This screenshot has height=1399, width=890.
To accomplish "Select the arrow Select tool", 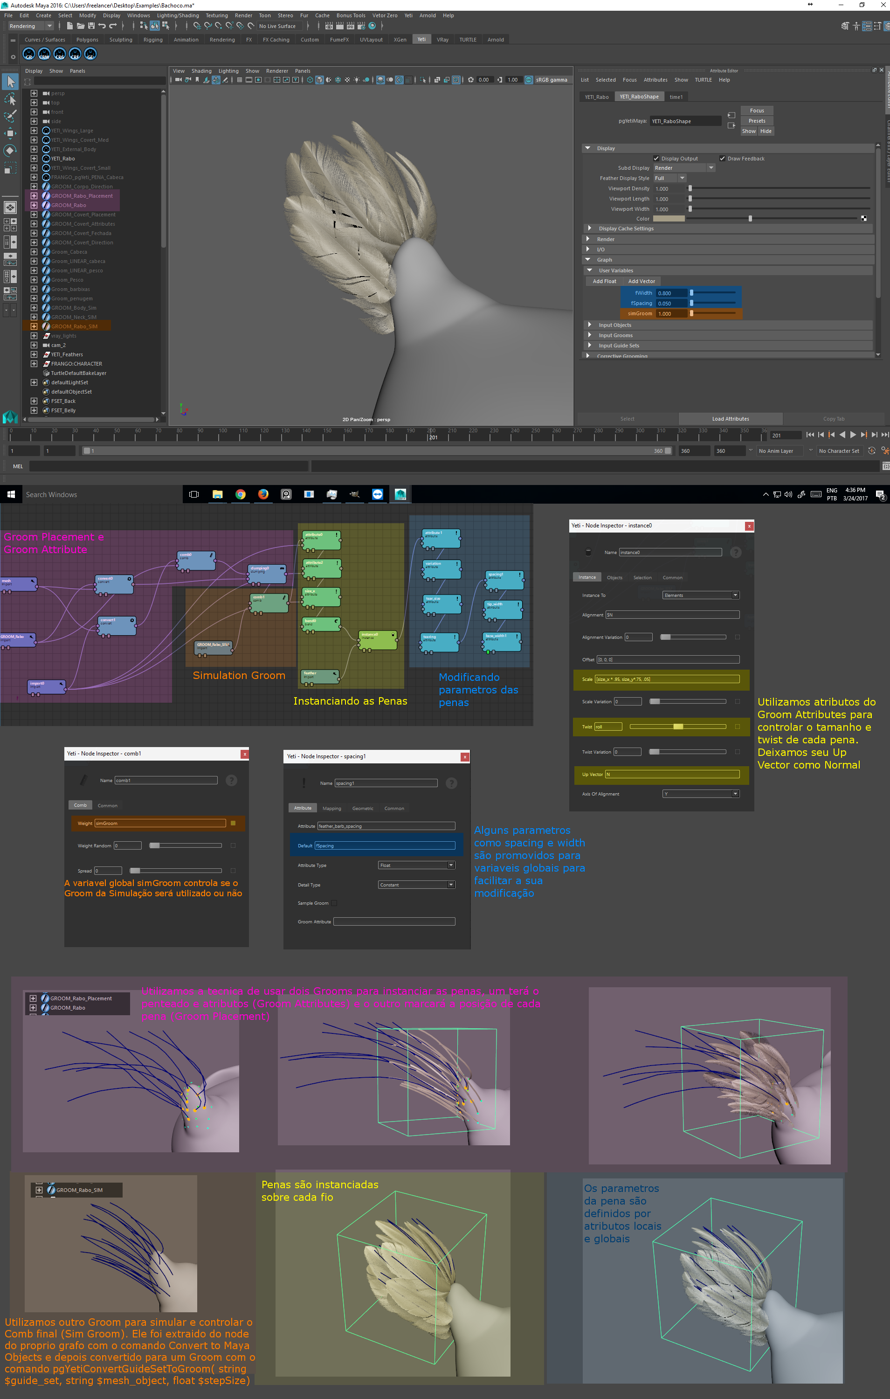I will (10, 81).
